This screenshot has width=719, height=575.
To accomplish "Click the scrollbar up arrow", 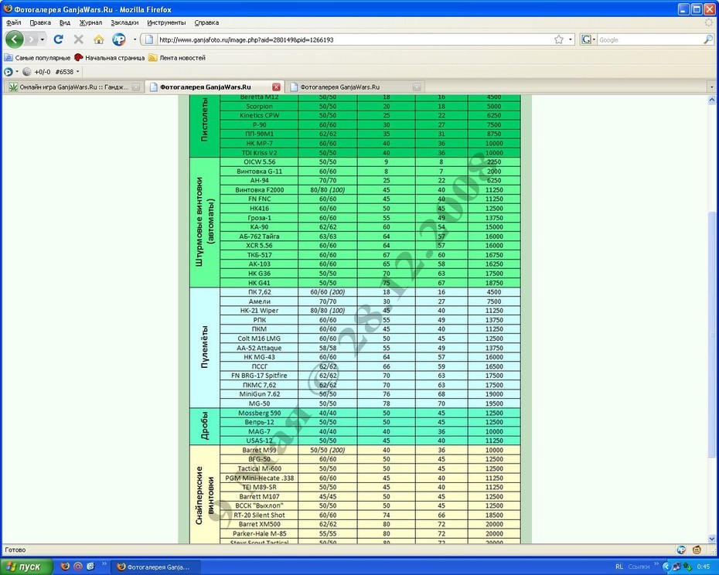I will tap(712, 100).
